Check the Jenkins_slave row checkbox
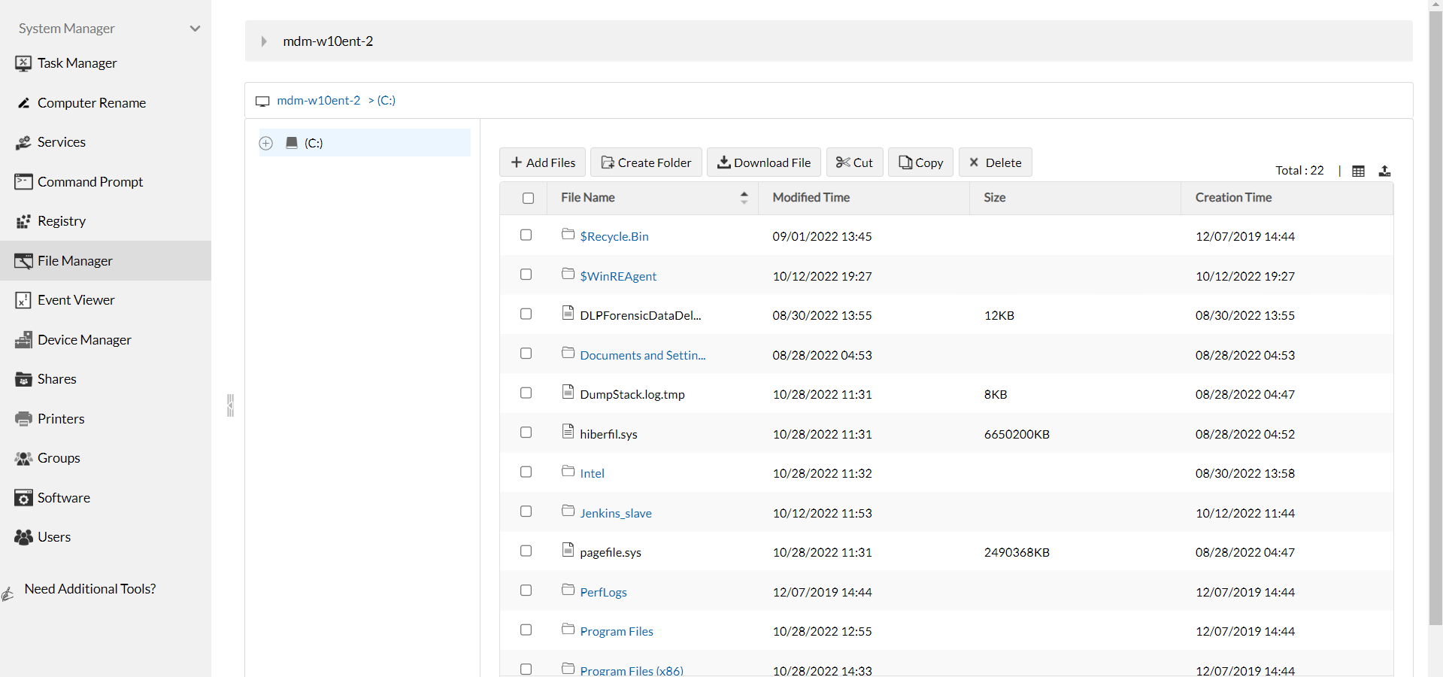 [x=526, y=512]
